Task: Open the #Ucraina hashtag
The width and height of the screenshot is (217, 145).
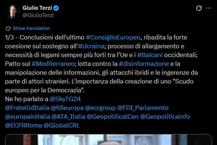Action: tap(91, 46)
